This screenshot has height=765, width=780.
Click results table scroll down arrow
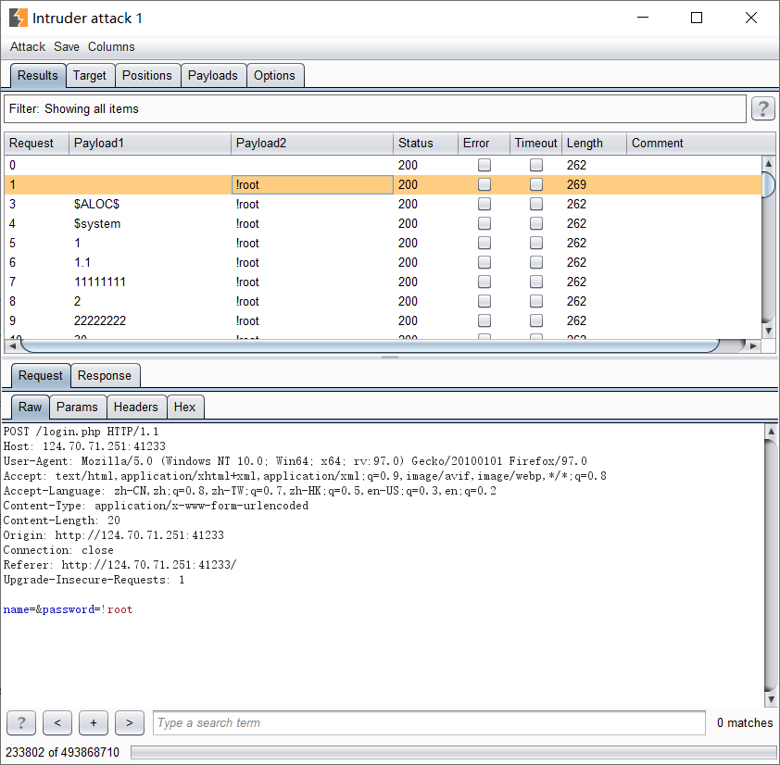[x=769, y=331]
